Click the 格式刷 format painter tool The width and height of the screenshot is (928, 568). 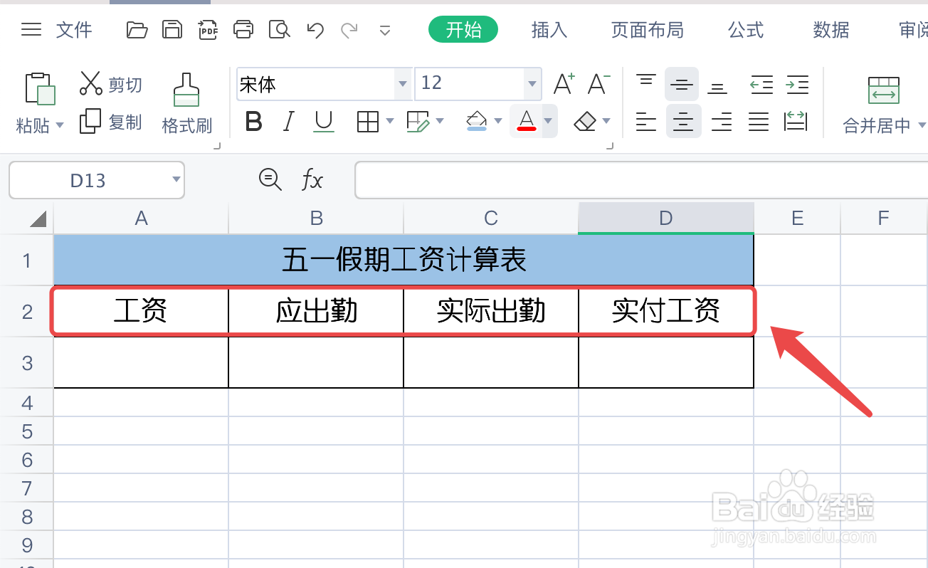click(x=186, y=100)
